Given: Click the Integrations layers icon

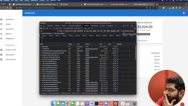Looking at the screenshot, I should coord(1,39).
